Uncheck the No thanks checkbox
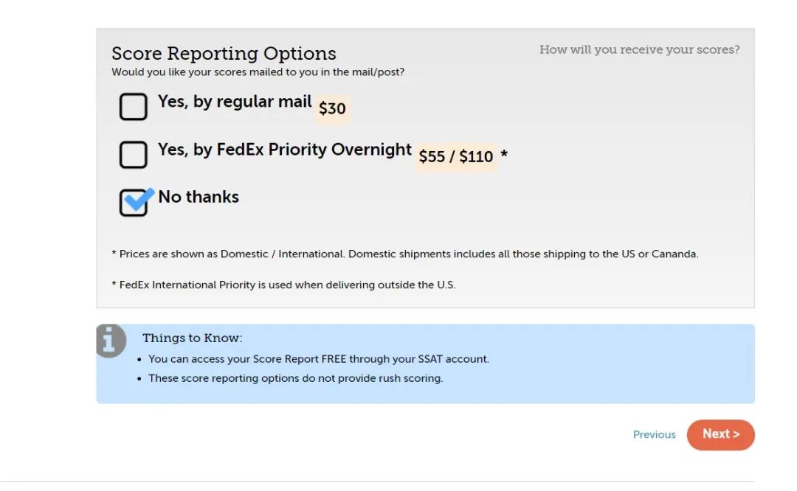Viewport: 797px width, 491px height. point(133,202)
